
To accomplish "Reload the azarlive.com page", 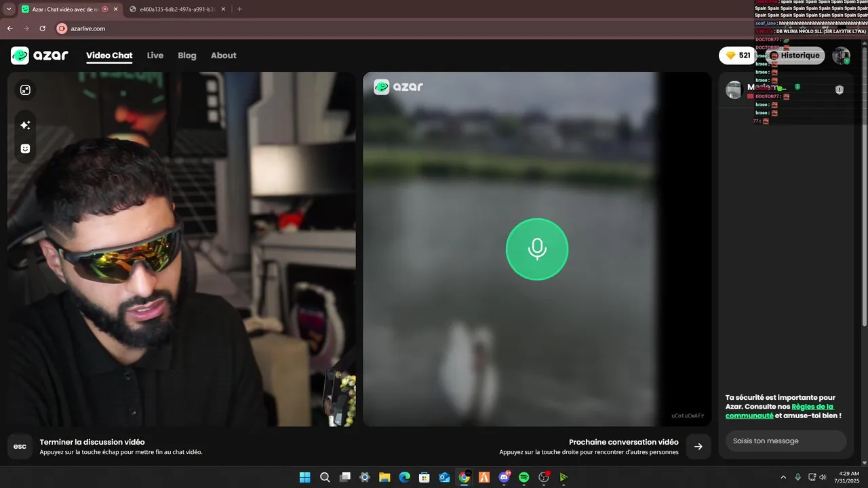I will pyautogui.click(x=42, y=28).
